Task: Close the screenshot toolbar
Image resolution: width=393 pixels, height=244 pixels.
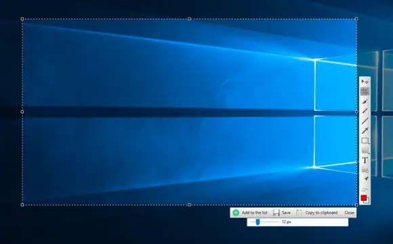Action: pyautogui.click(x=349, y=213)
